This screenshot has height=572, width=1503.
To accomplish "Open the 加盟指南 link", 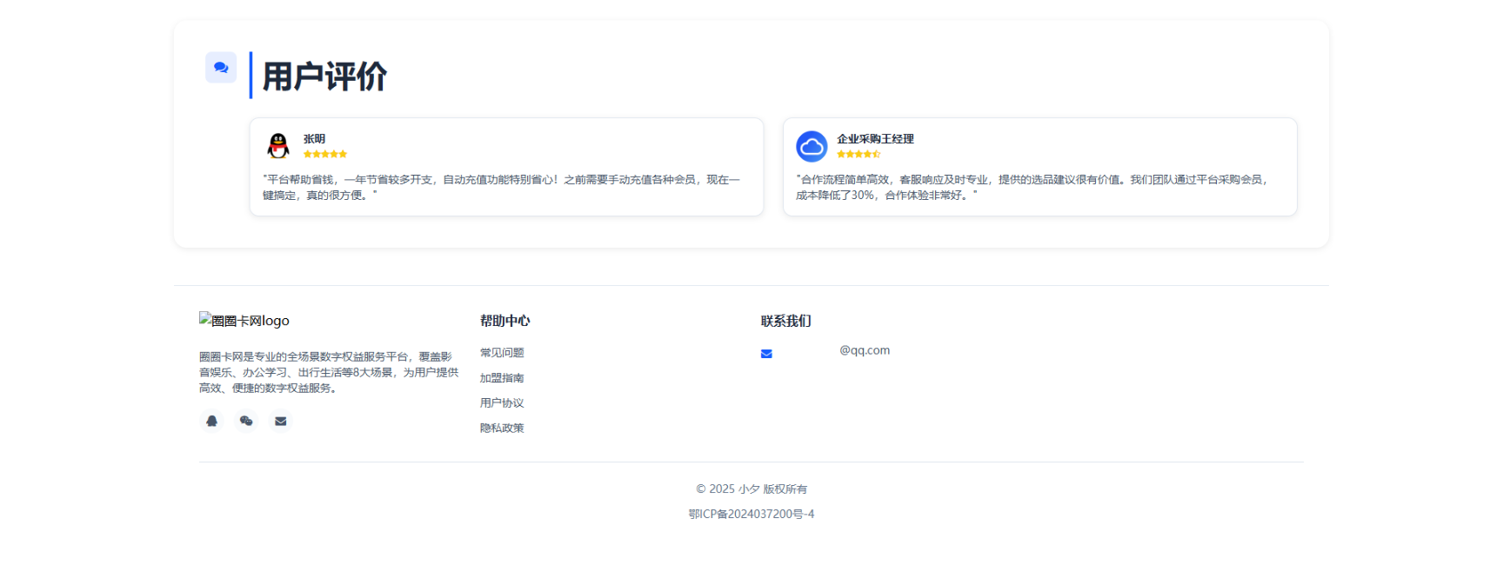I will (x=502, y=378).
